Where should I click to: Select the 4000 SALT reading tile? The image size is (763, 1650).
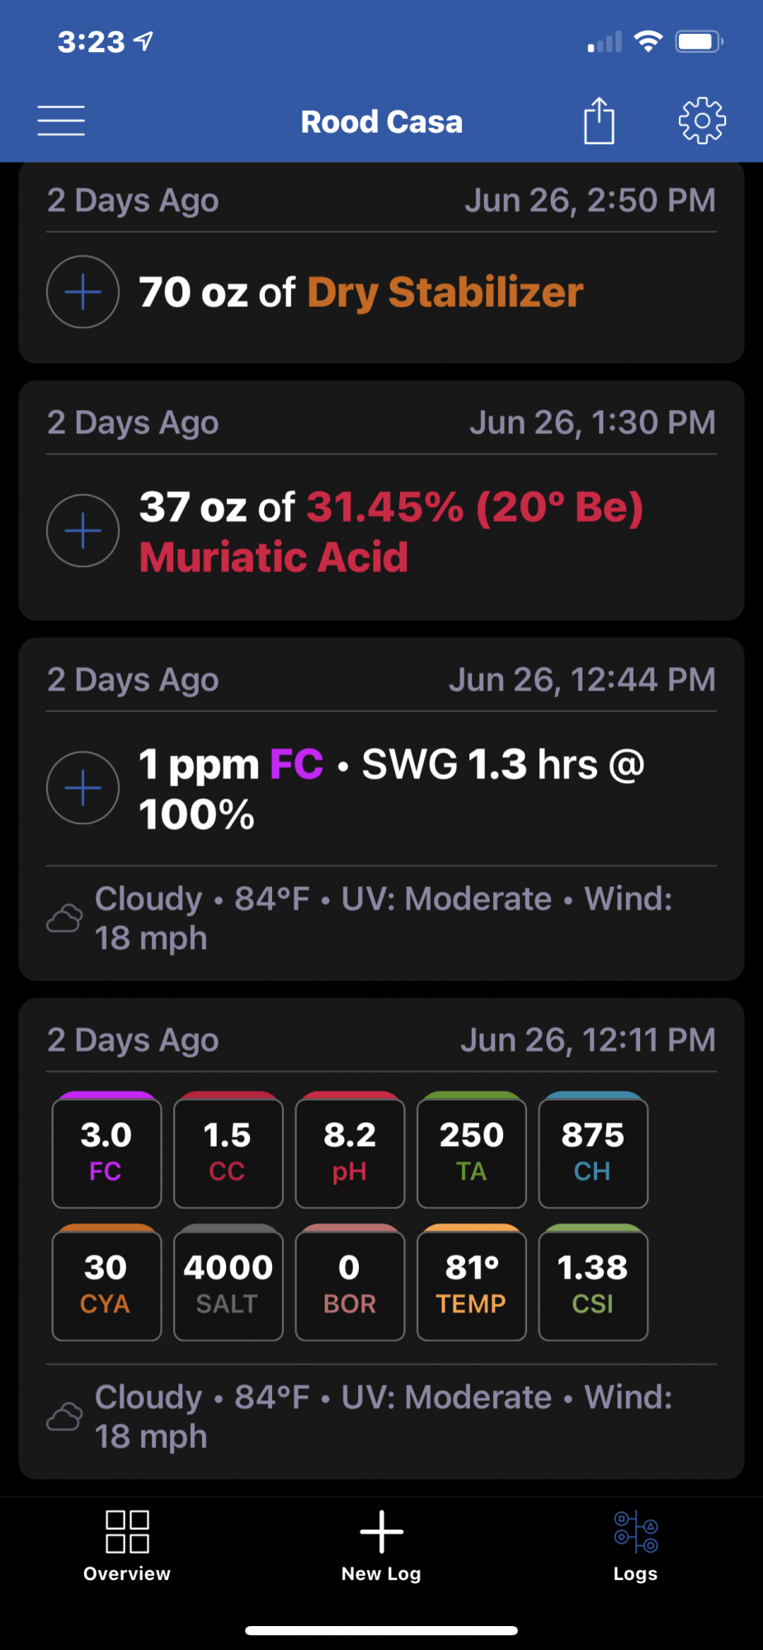pos(228,1283)
